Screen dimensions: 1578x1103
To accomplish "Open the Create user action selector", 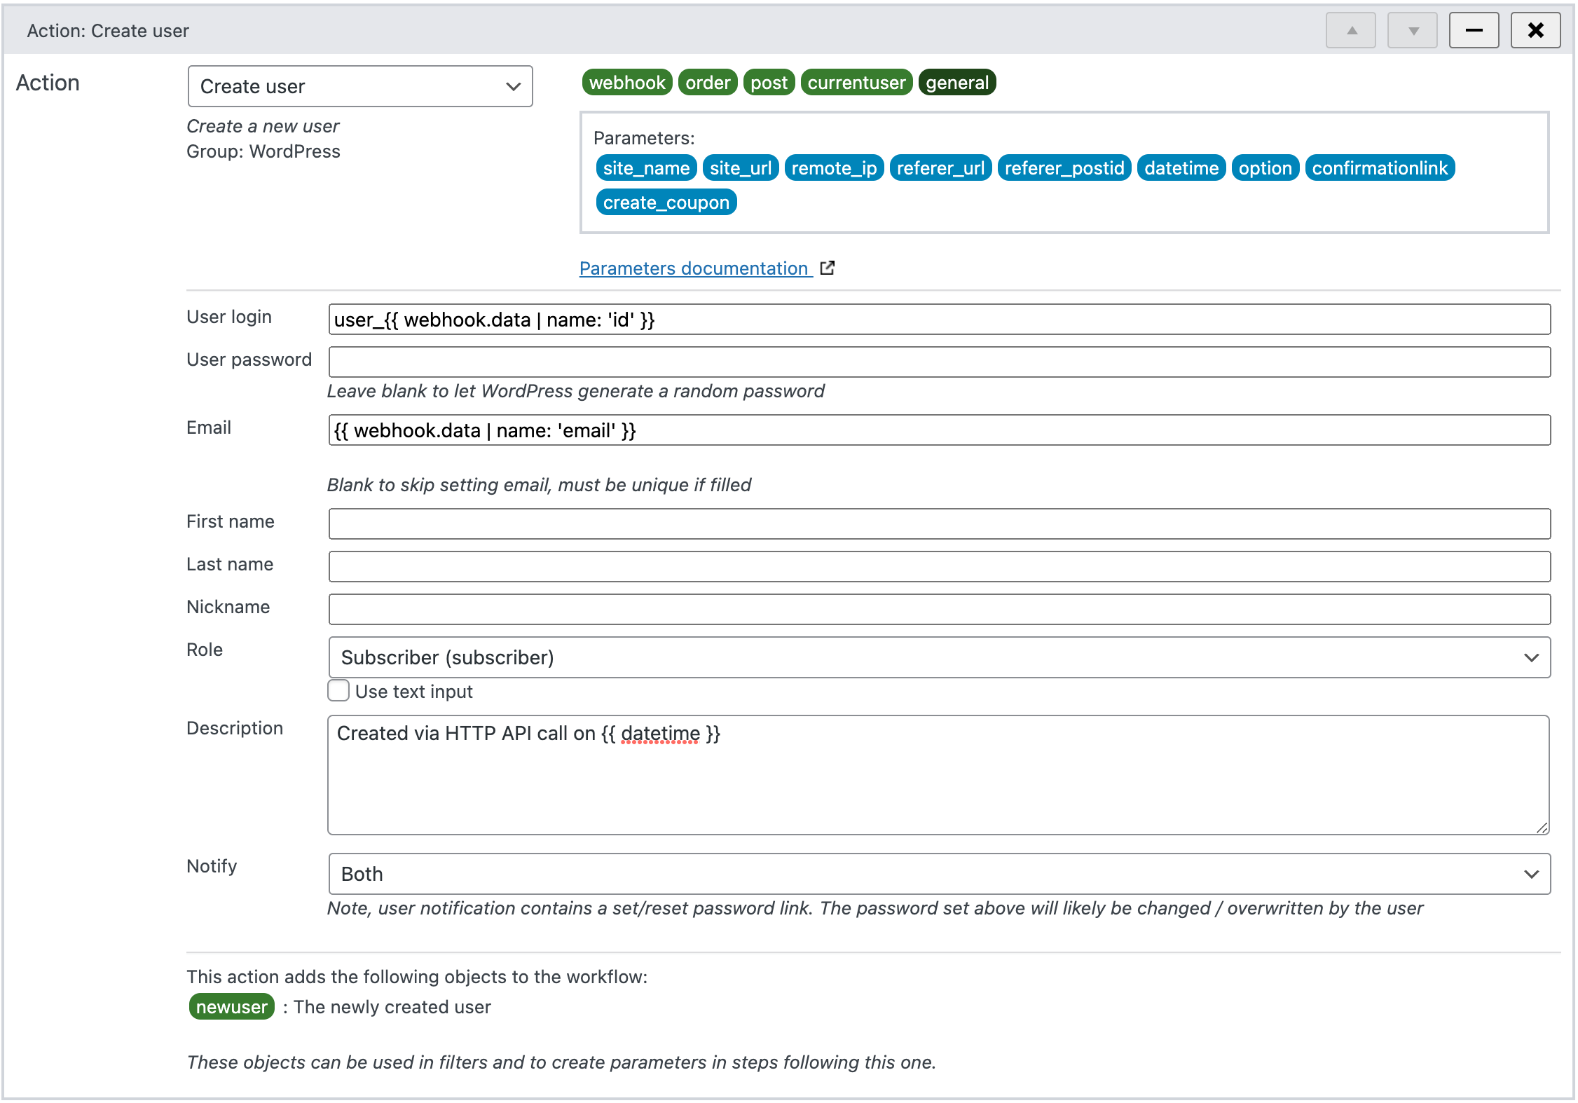I will [x=359, y=85].
